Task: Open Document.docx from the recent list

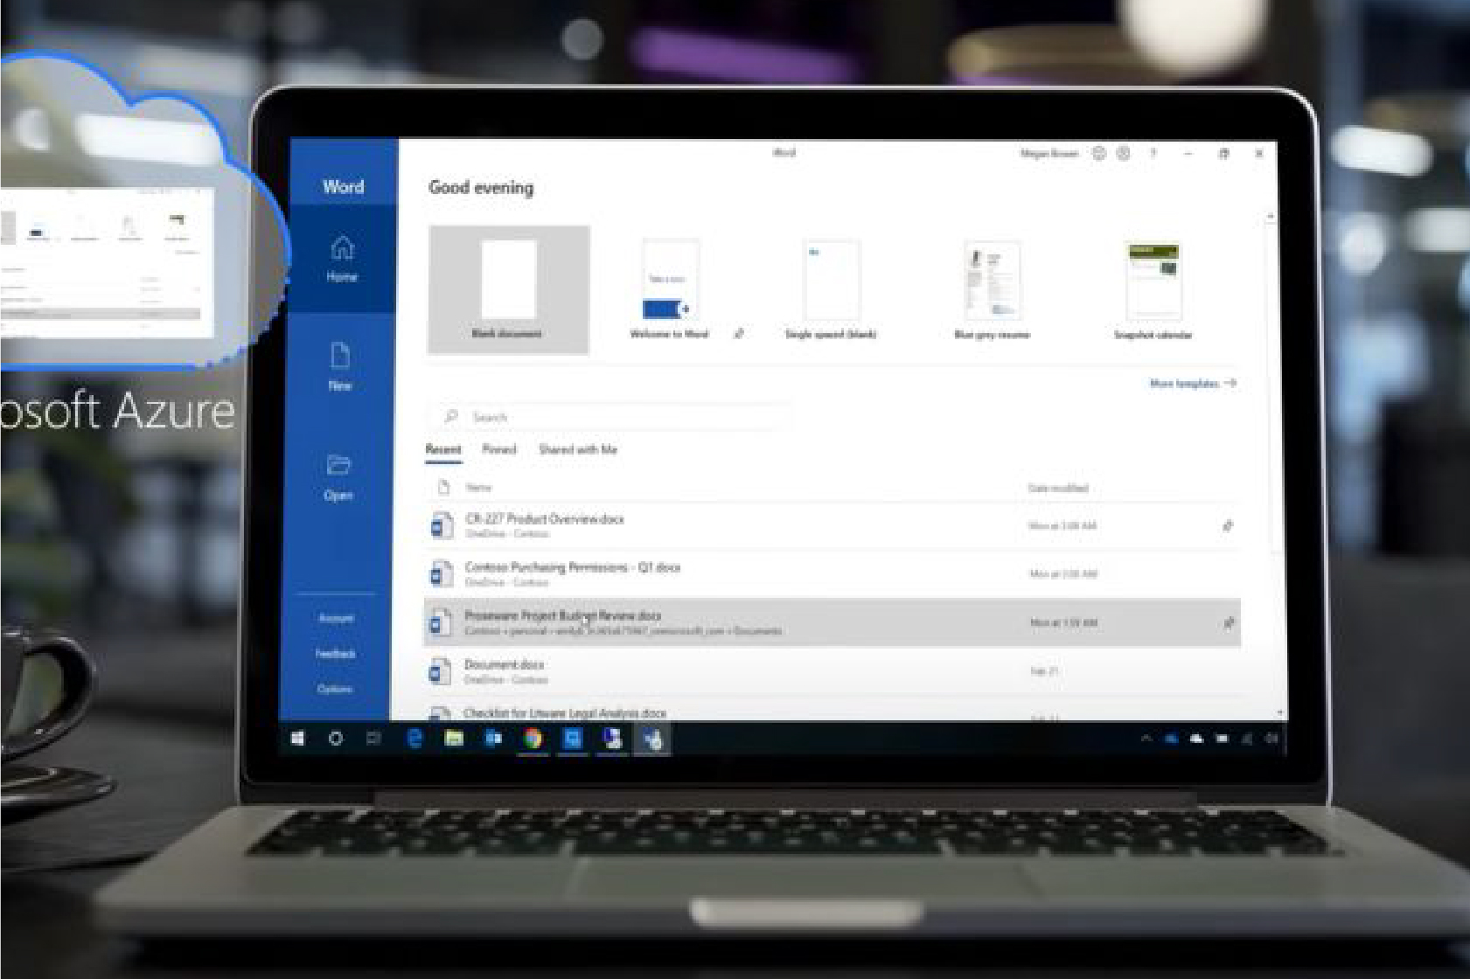Action: click(832, 671)
